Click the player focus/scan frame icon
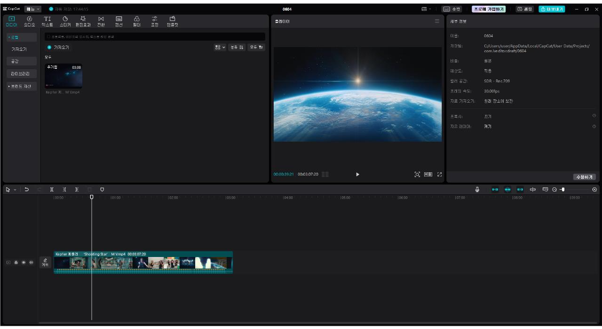The image size is (602, 329). (417, 174)
